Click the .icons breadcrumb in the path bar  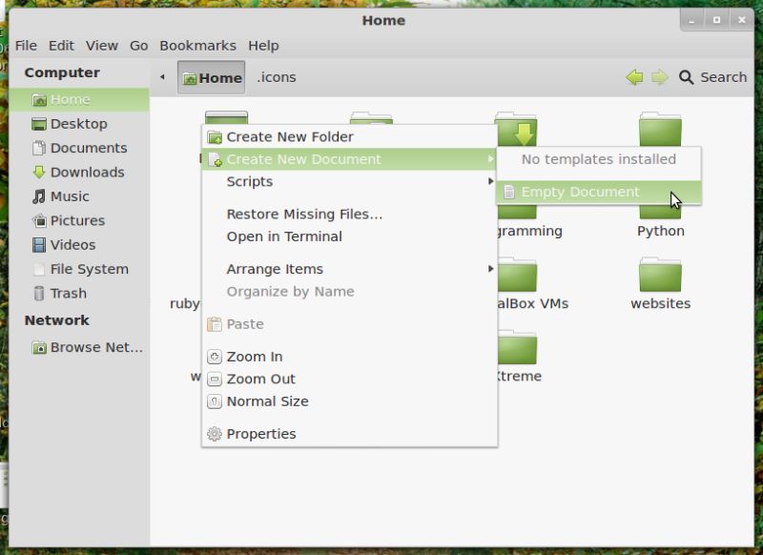click(x=276, y=77)
